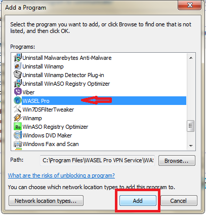Click the Network location types... button
Image resolution: width=206 pixels, height=216 pixels.
[46, 201]
